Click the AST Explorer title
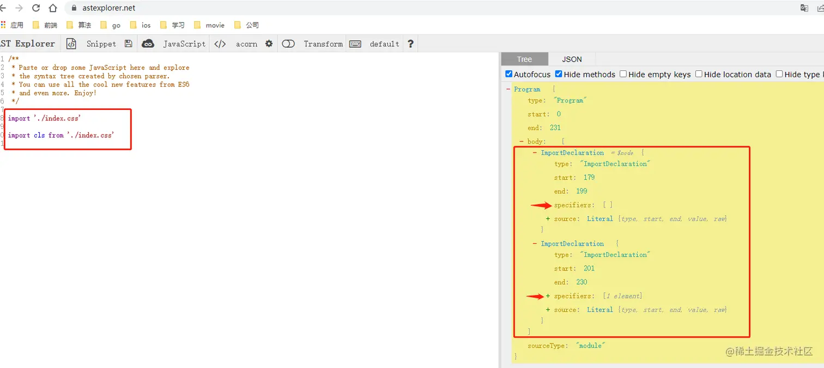The height and width of the screenshot is (368, 824). coord(27,44)
